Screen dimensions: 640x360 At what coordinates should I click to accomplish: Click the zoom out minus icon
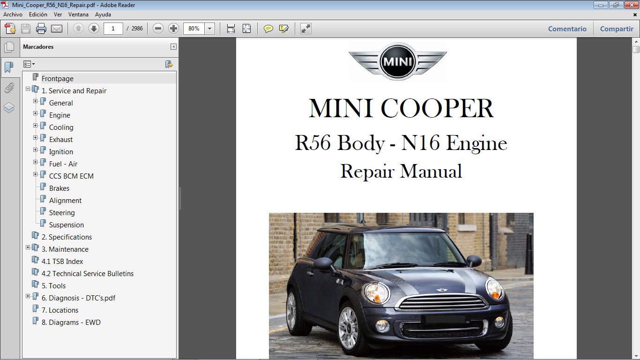click(158, 28)
